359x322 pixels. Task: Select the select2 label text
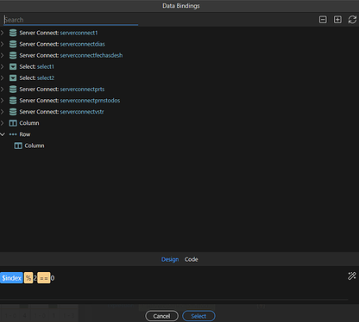pyautogui.click(x=46, y=77)
